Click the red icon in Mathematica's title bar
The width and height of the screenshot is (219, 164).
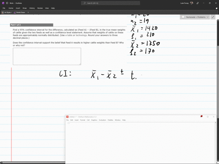[202, 116]
